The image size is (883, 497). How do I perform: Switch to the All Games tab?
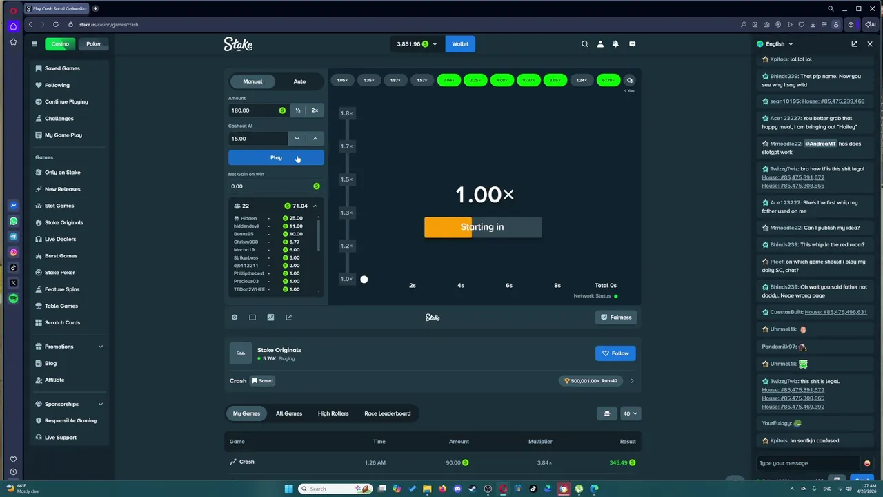click(x=289, y=413)
